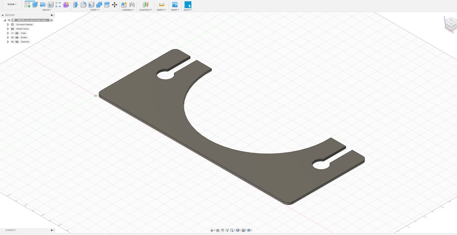457x235 pixels.
Task: Select the Move/Copy tool
Action: (114, 5)
